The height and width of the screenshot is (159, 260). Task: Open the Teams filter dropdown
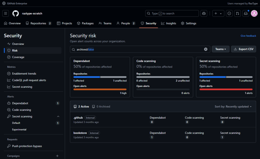(220, 49)
